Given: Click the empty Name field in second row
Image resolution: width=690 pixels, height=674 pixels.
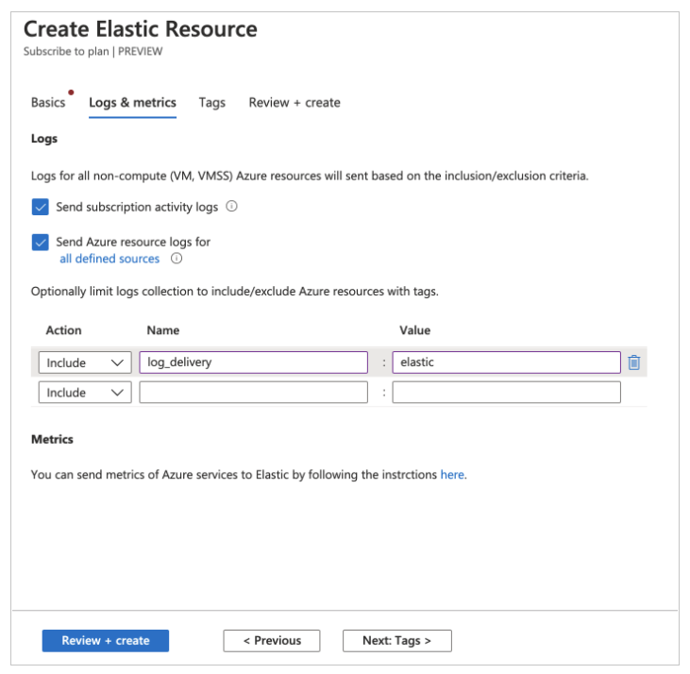Looking at the screenshot, I should [253, 393].
